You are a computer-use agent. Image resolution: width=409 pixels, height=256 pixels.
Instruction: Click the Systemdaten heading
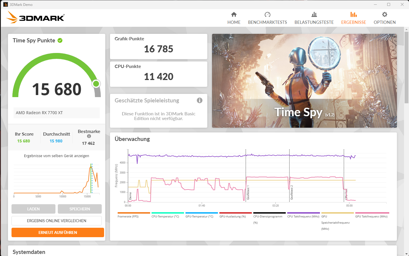[x=29, y=252]
